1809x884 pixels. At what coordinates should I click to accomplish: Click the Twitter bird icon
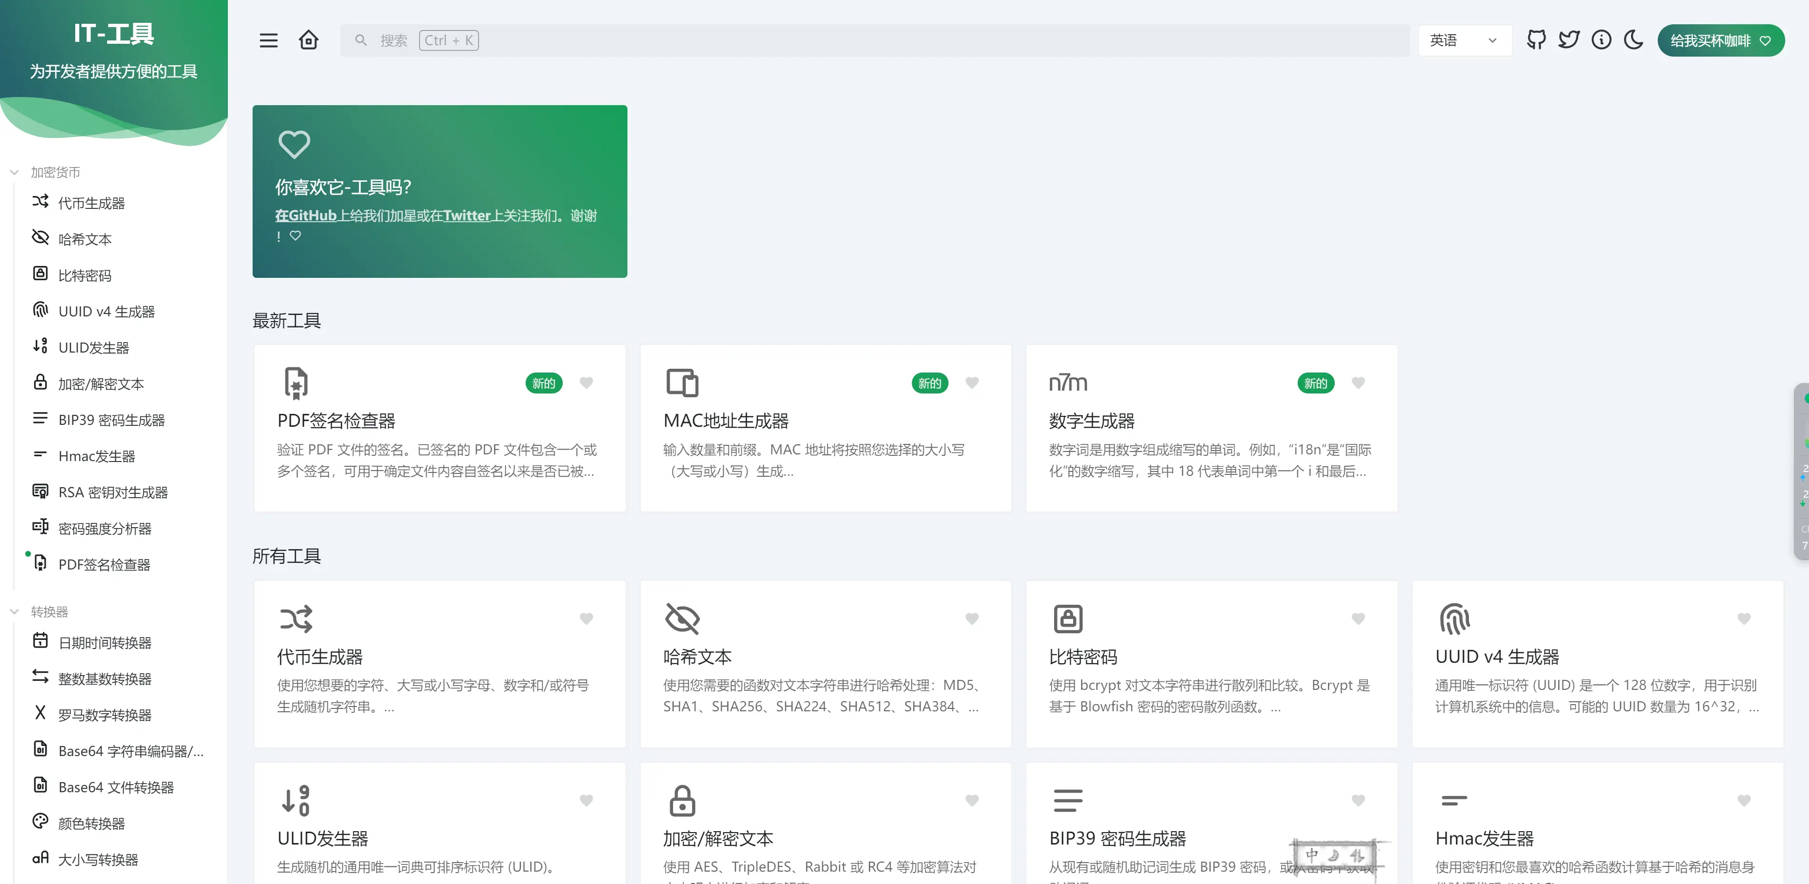click(1569, 40)
